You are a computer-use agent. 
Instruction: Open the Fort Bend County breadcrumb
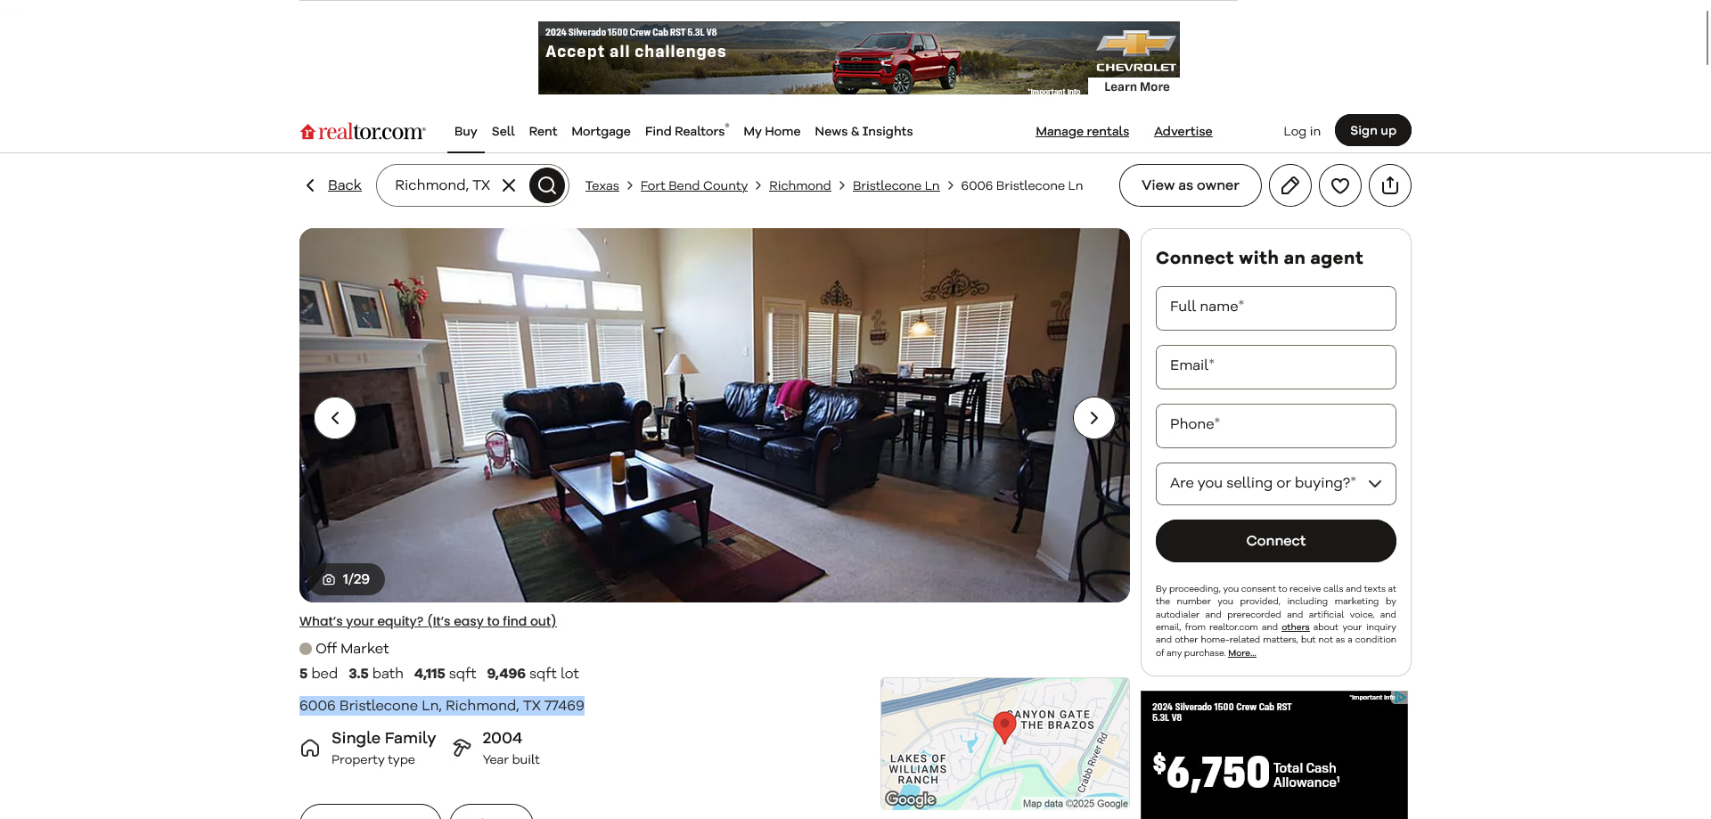click(x=693, y=185)
